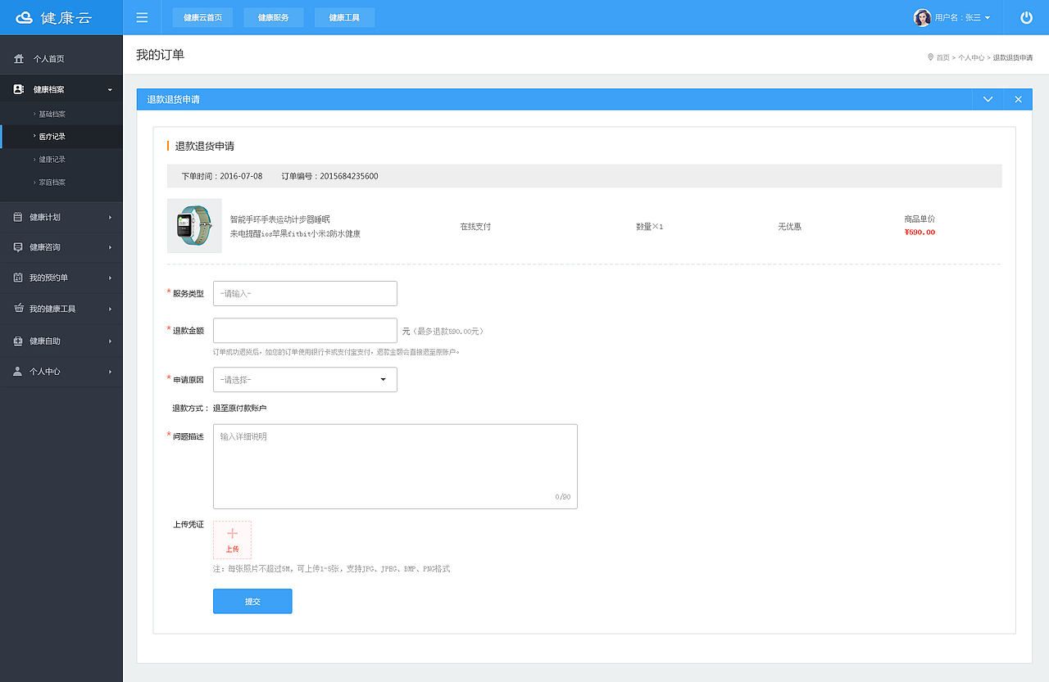
Task: Click the 我的预约单 schedule icon
Action: tap(18, 278)
